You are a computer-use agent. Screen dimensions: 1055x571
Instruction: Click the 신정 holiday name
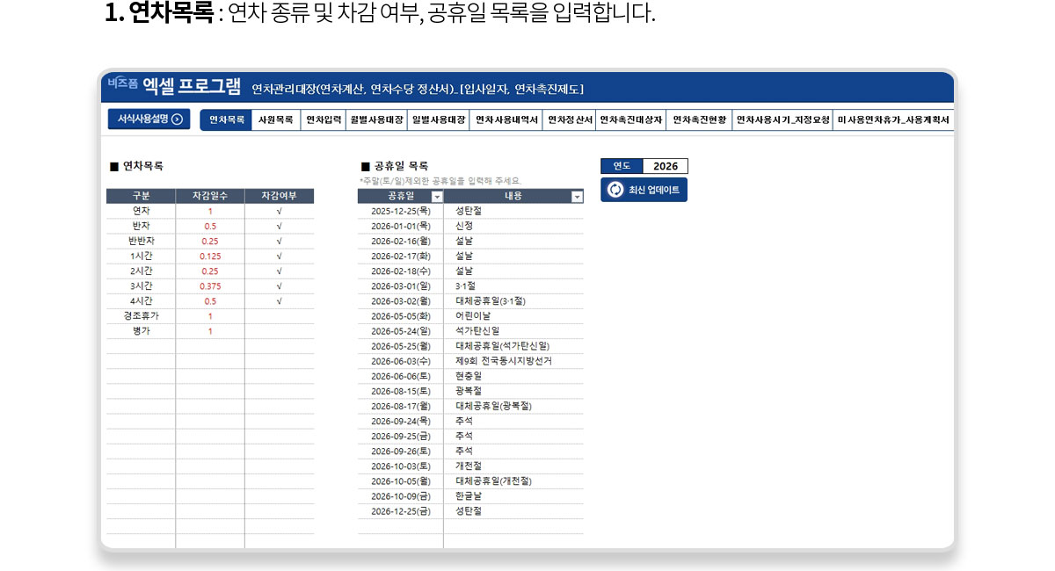click(463, 226)
